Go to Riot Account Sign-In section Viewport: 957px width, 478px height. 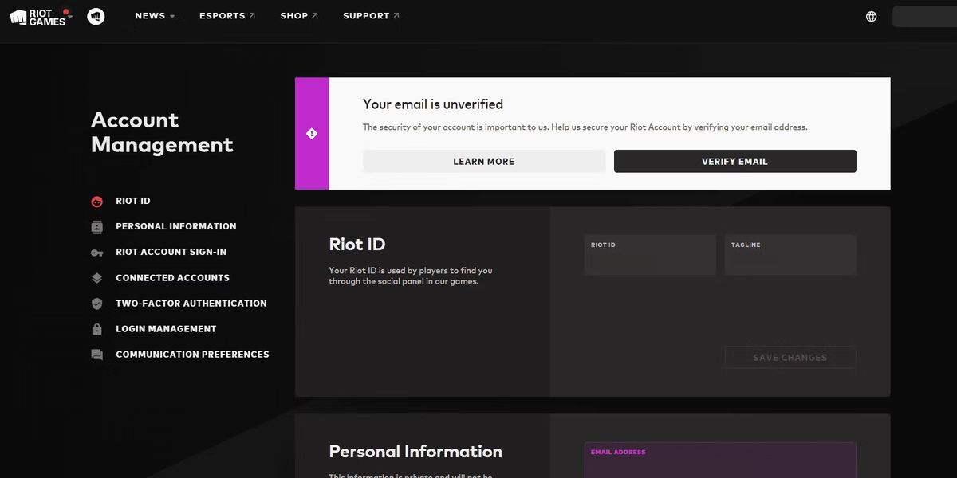click(171, 253)
